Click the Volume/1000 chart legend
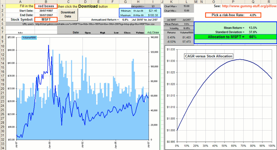 (29, 38)
